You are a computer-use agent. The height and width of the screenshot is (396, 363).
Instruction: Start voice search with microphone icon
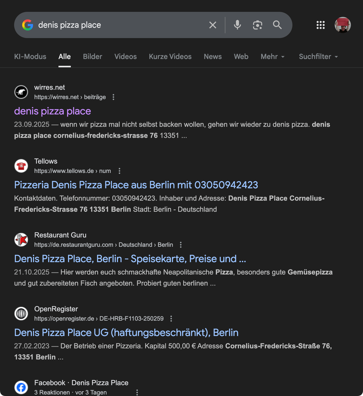[x=237, y=25]
